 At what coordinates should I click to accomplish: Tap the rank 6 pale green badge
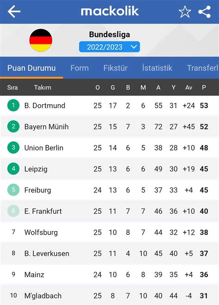(13, 211)
